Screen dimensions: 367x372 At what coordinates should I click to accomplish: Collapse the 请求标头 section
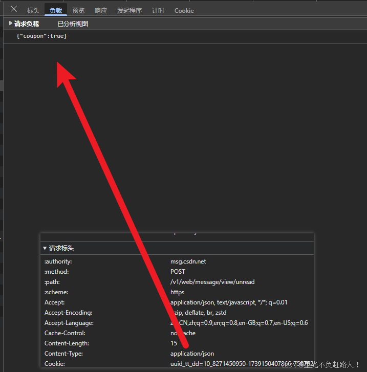coord(45,248)
